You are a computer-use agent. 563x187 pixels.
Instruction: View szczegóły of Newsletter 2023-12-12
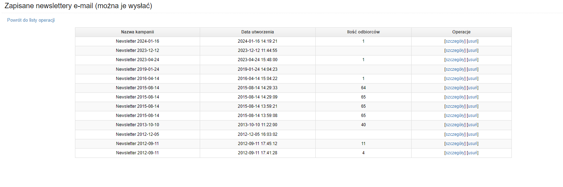pyautogui.click(x=455, y=50)
